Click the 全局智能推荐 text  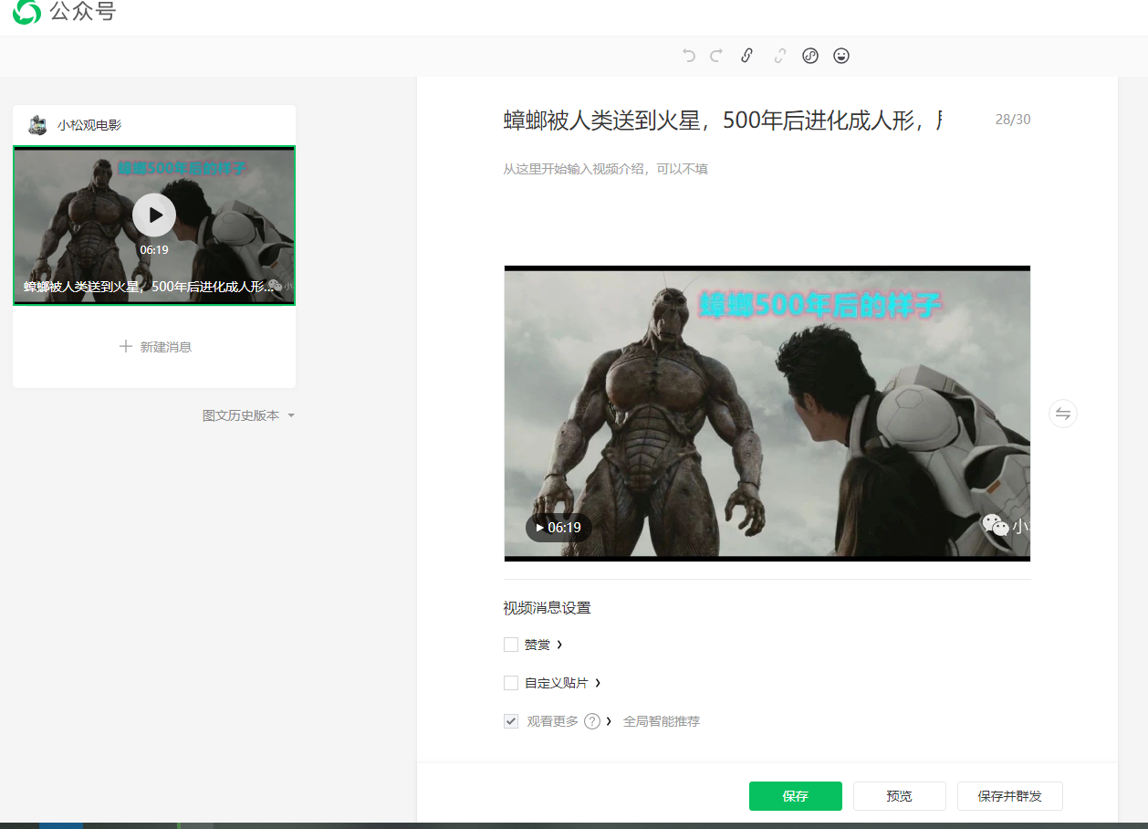662,721
